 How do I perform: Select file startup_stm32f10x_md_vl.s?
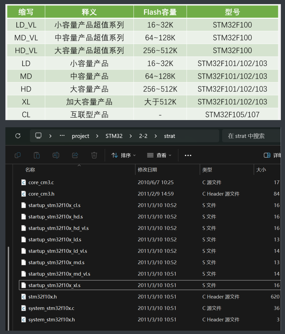pyautogui.click(x=59, y=274)
